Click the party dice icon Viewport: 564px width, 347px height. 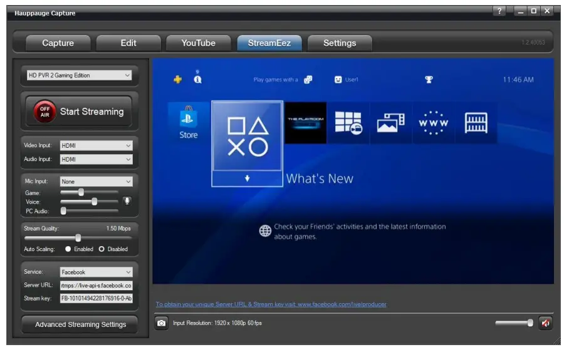point(308,80)
